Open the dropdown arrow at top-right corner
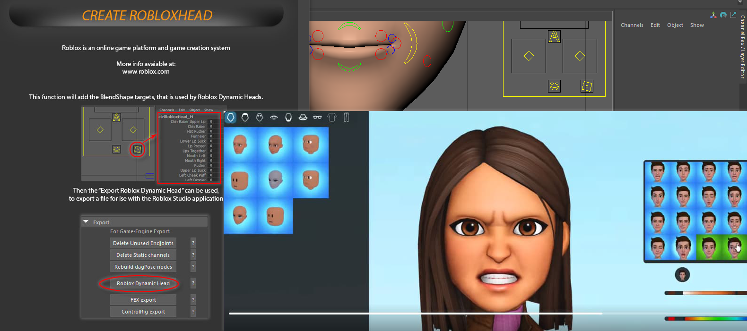This screenshot has height=331, width=747. pos(740,2)
